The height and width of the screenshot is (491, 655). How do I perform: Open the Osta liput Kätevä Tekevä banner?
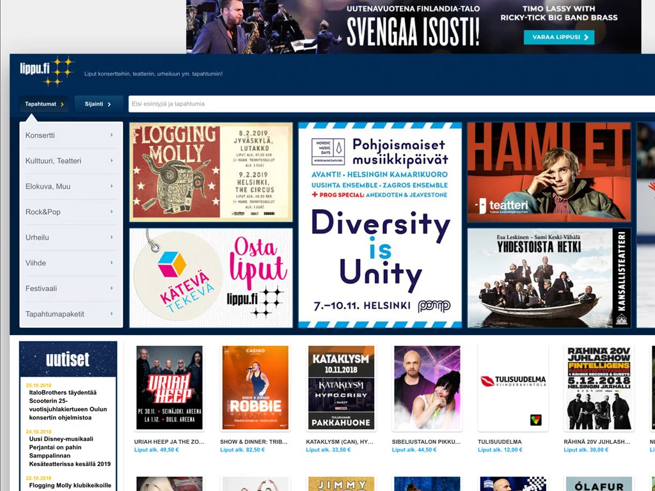[211, 277]
